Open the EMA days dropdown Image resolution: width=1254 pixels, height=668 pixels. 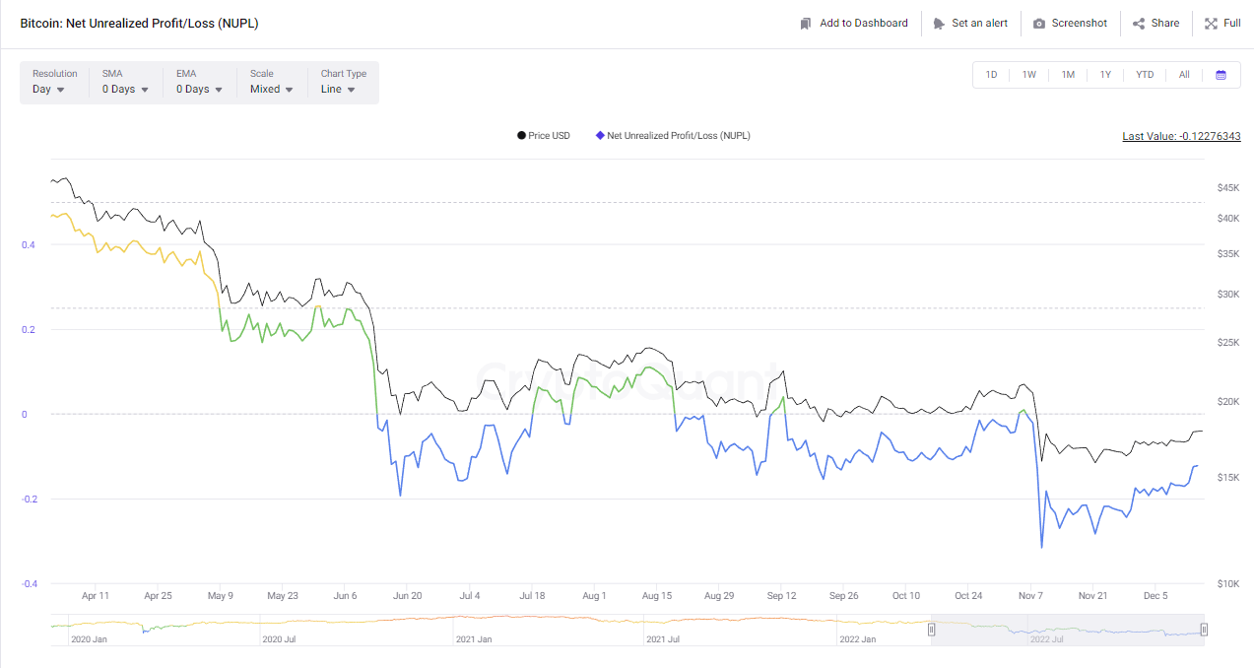[199, 89]
